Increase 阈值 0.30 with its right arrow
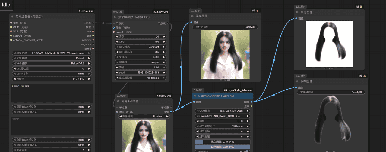 coord(248,121)
